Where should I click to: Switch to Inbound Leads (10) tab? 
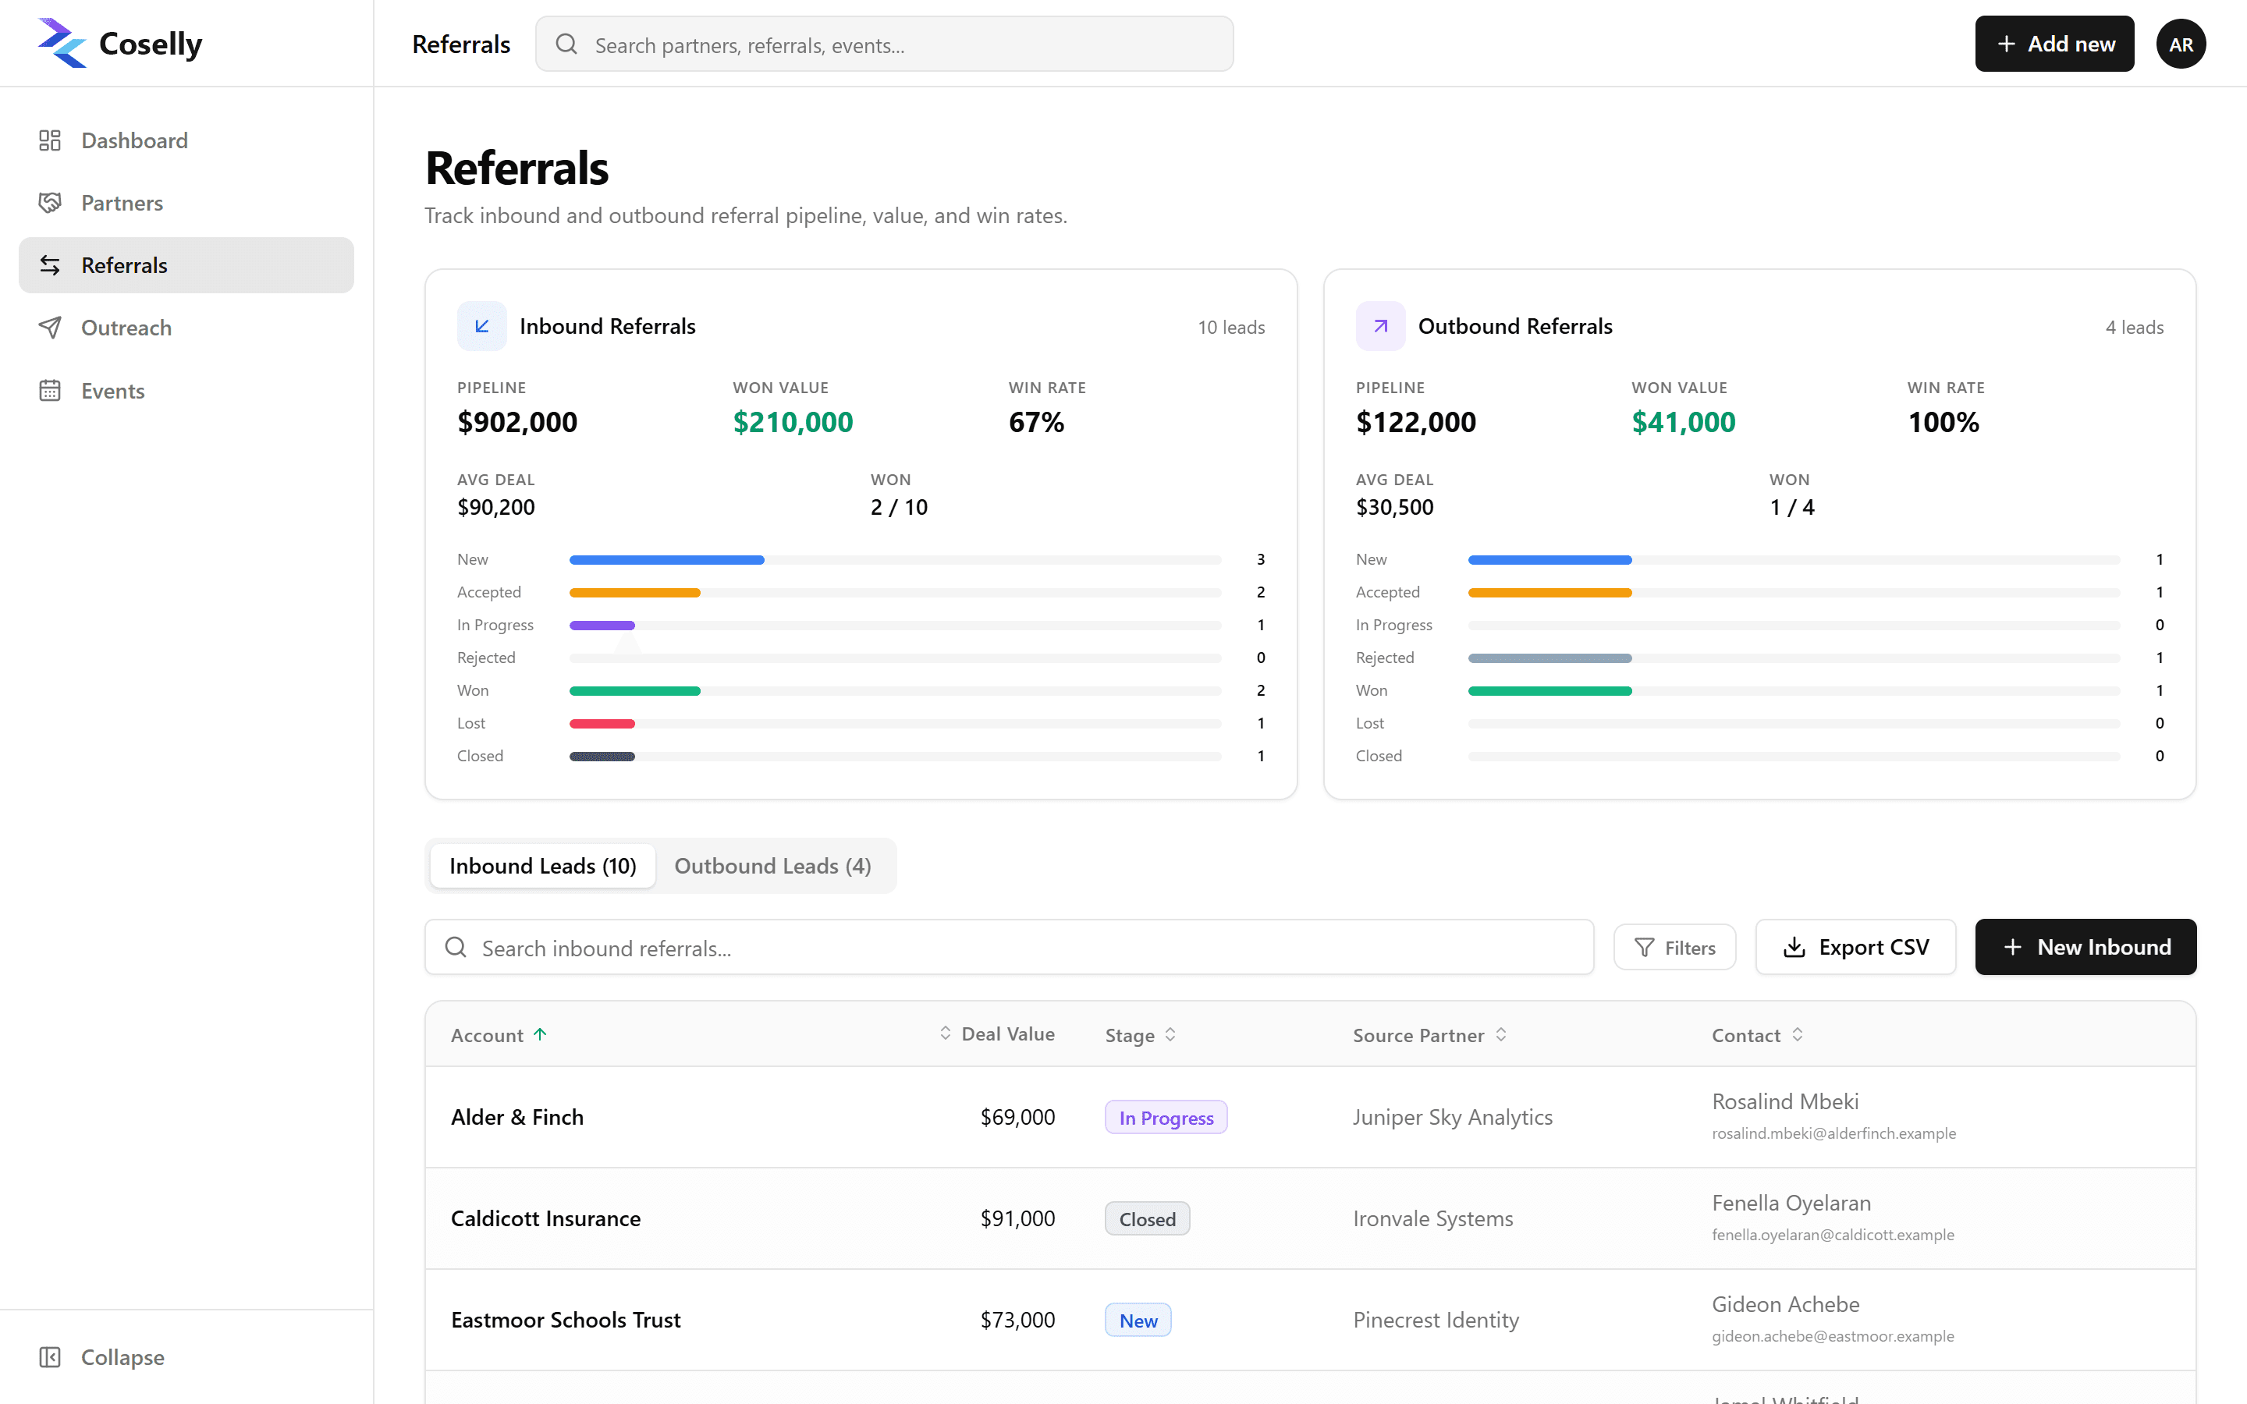[x=542, y=866]
